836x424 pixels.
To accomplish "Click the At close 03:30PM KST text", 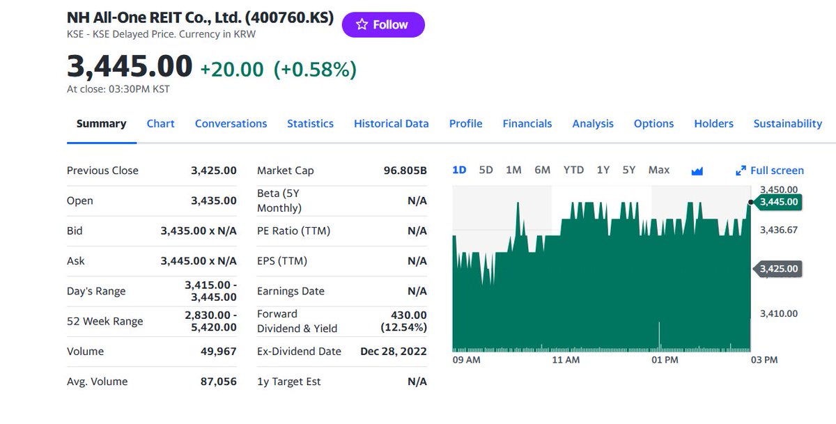I will click(x=118, y=89).
